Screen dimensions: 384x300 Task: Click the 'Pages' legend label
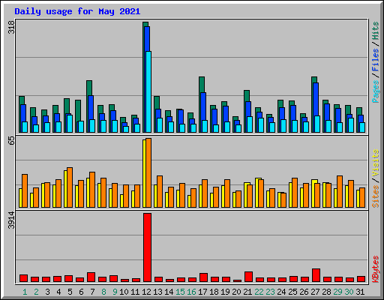click(x=376, y=91)
